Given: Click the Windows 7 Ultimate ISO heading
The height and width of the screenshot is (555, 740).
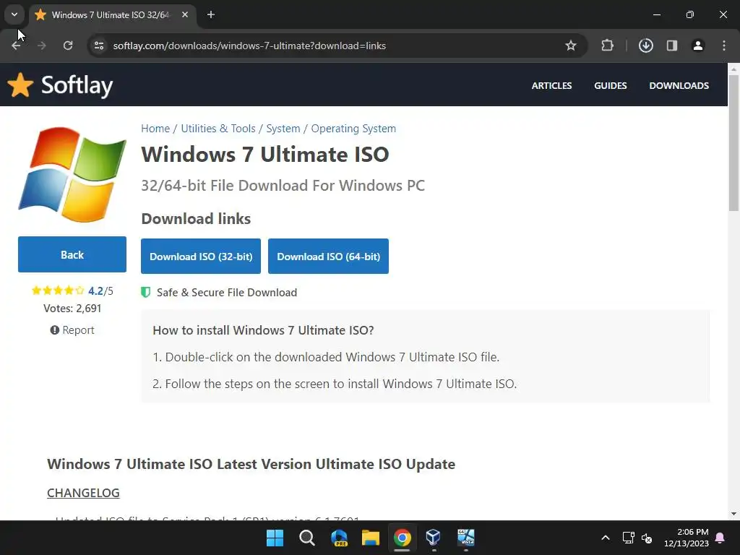Looking at the screenshot, I should pos(264,155).
